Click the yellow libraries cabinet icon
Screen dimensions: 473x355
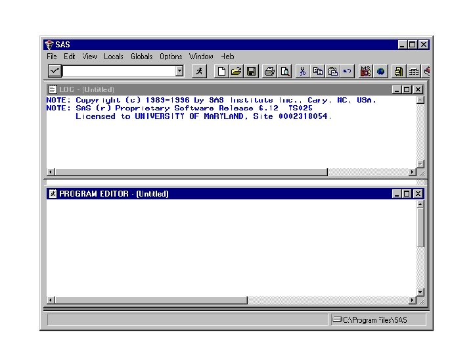coord(399,71)
